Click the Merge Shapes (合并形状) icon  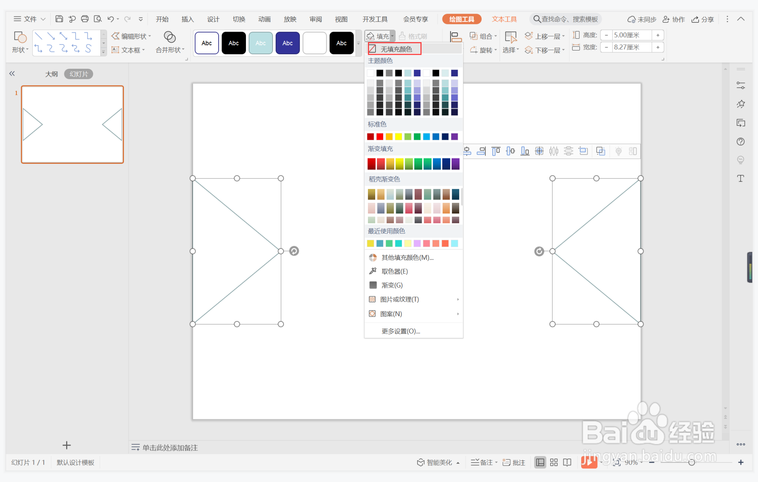click(170, 37)
